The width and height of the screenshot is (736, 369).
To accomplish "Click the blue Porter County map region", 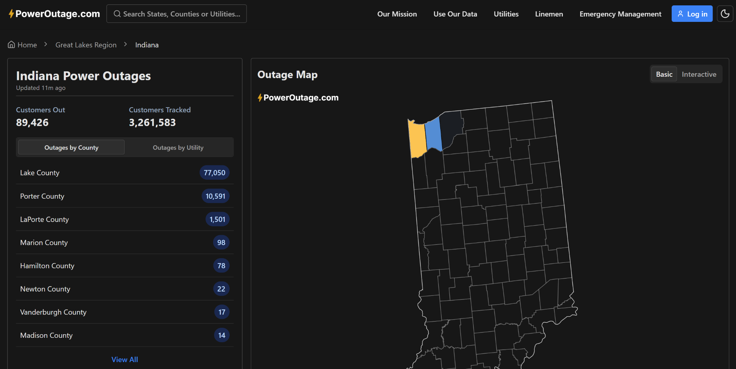I will [433, 134].
